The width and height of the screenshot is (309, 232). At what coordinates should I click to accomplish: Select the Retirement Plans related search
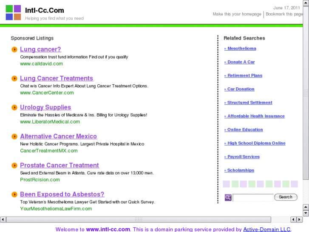coord(243,76)
